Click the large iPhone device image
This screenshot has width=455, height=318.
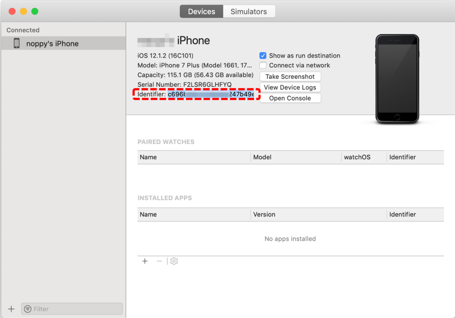pyautogui.click(x=397, y=79)
